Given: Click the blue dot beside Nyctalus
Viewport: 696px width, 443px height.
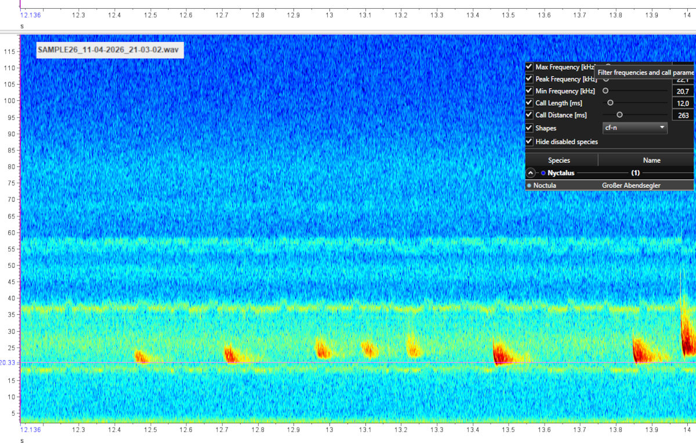Looking at the screenshot, I should (543, 173).
